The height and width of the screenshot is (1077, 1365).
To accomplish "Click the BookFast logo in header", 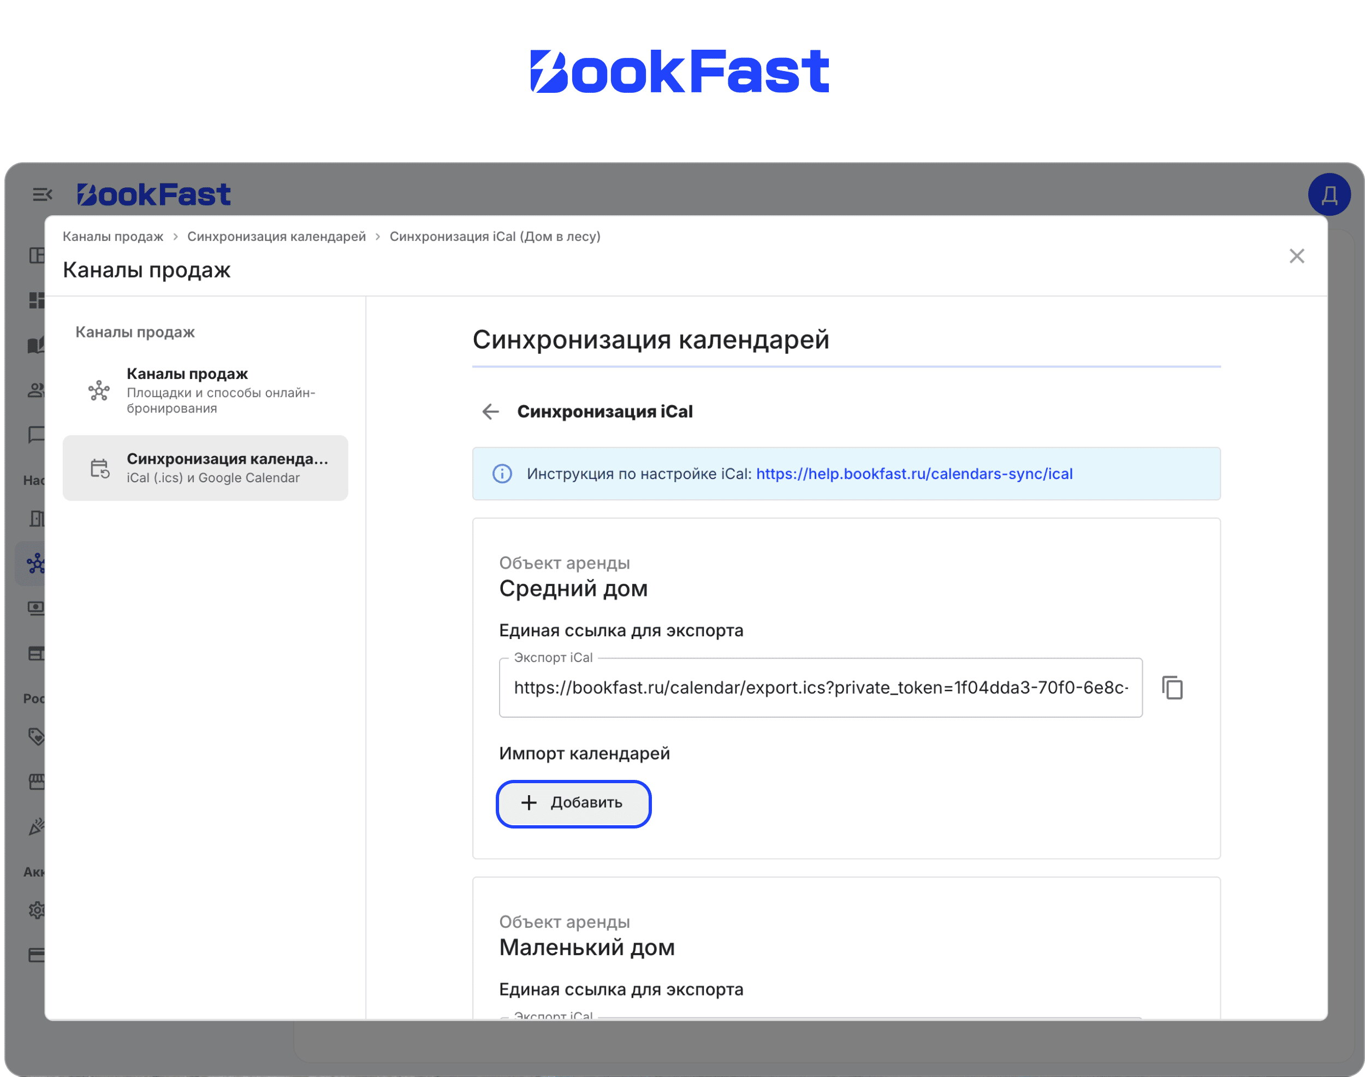I will tap(154, 194).
